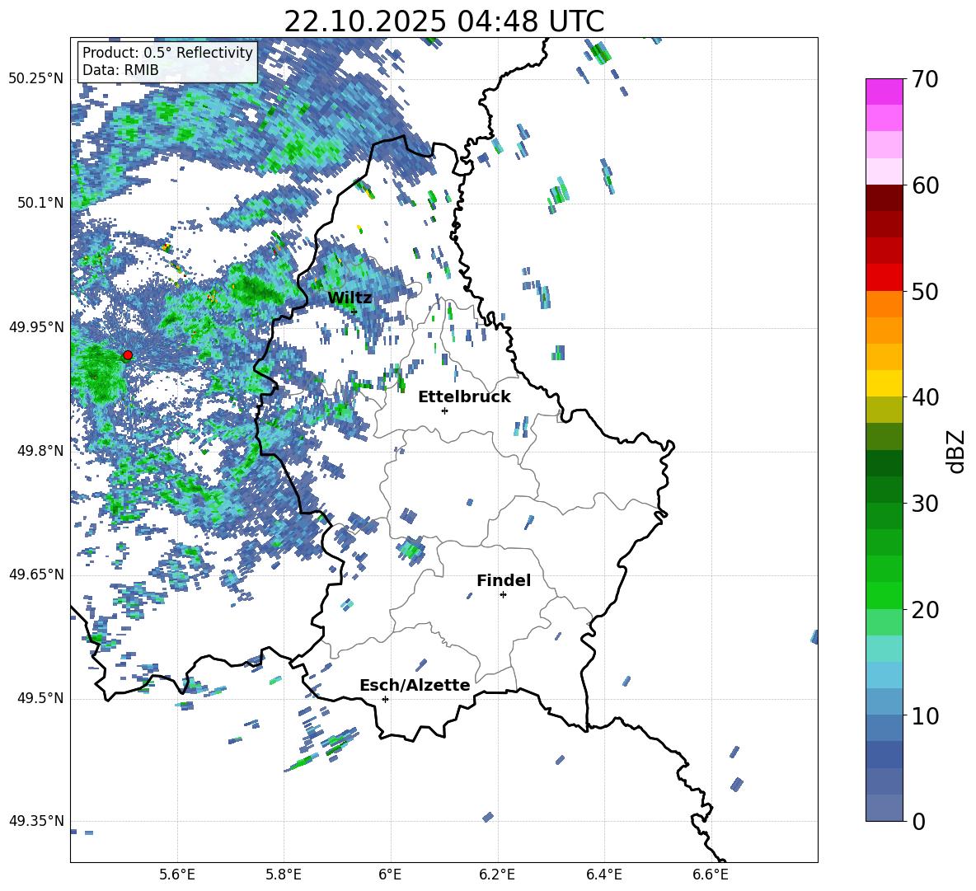The width and height of the screenshot is (976, 891).
Task: Click the magenta top colorbar segment
Action: [884, 92]
